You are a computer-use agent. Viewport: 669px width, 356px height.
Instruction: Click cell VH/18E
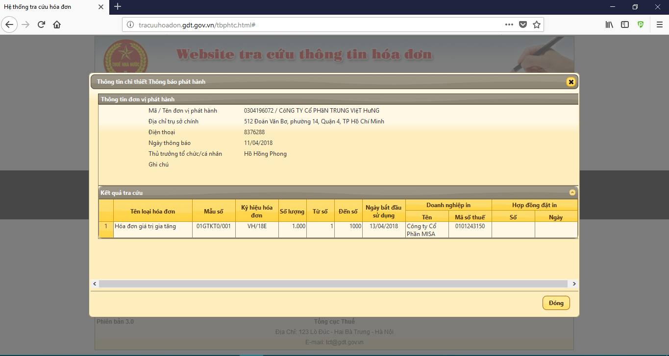click(257, 230)
